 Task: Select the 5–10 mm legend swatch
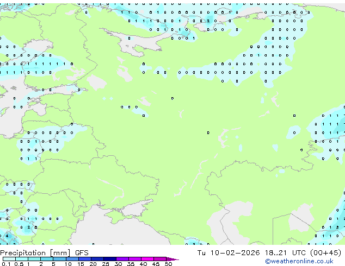[59, 259]
